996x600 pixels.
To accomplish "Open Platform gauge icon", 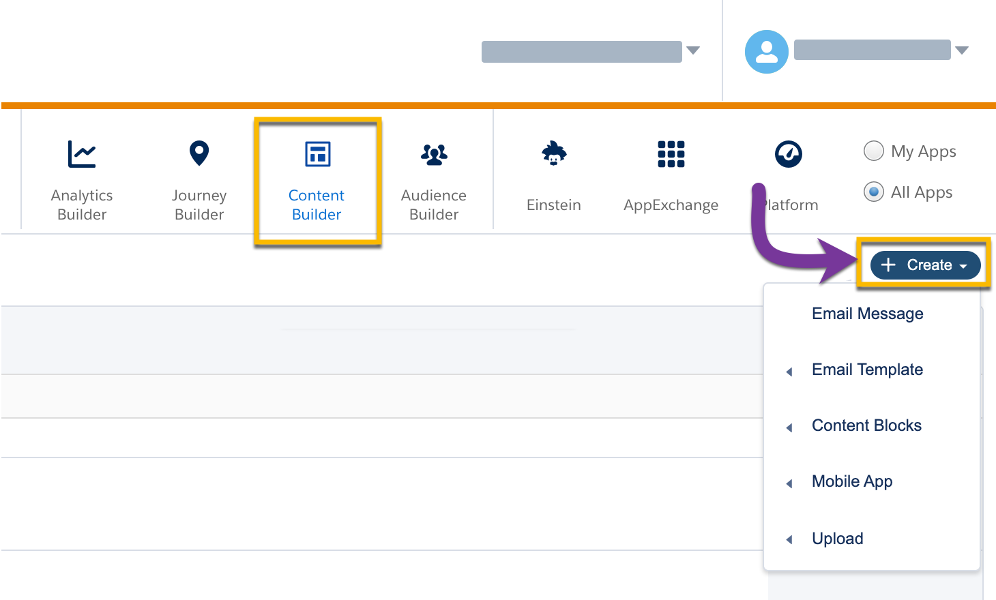I will 789,154.
